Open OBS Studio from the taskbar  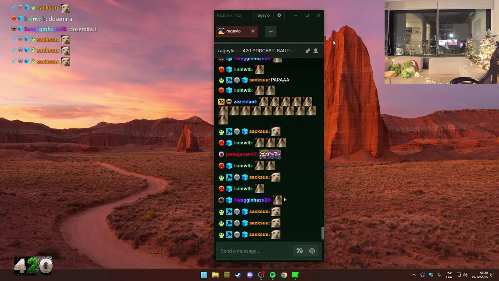click(261, 275)
